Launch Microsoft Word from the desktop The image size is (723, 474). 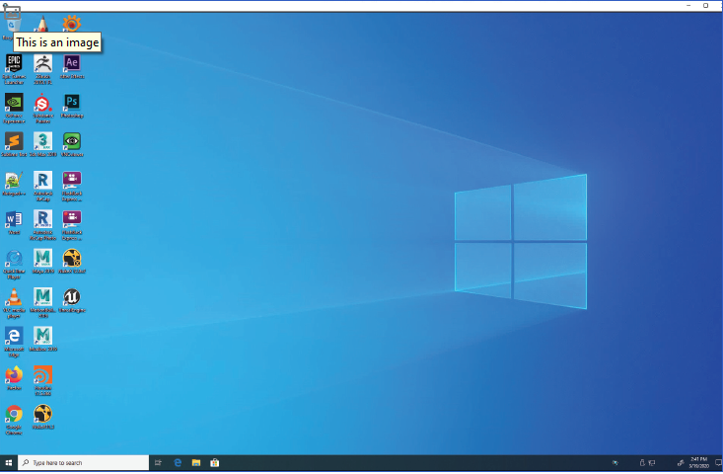(x=14, y=222)
